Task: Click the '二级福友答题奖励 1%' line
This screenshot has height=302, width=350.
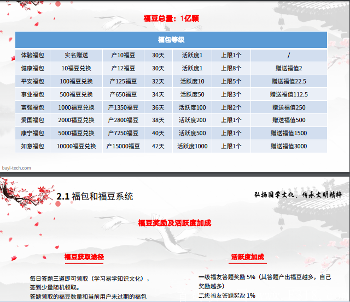Action: click(227, 296)
